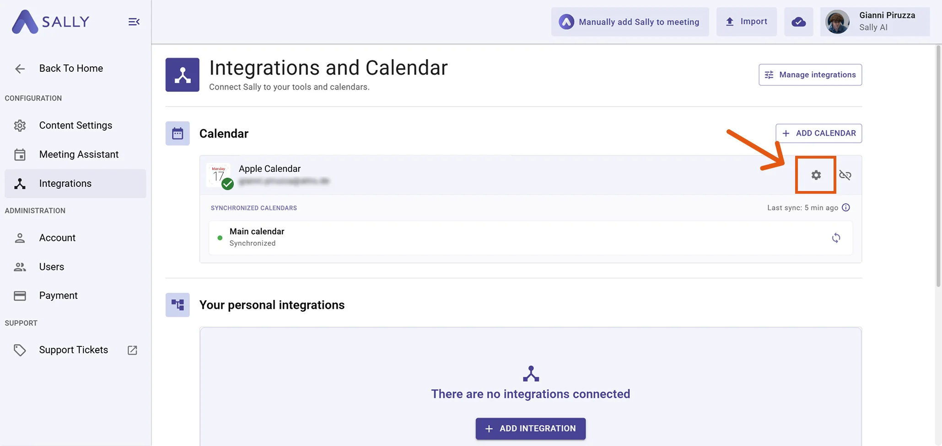Screen dimensions: 942x446
Task: Click the Payment card icon
Action: point(20,296)
